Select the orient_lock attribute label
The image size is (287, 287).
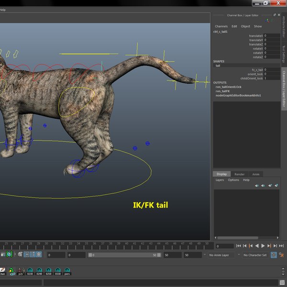coord(255,74)
